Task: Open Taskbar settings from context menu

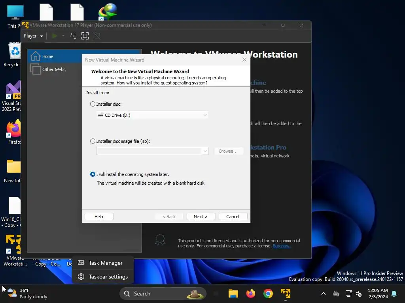Action: pos(103,277)
